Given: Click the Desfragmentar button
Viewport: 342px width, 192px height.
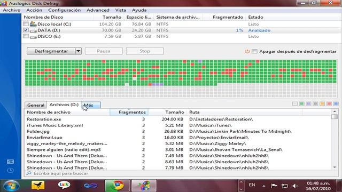Looking at the screenshot, I should (x=51, y=51).
